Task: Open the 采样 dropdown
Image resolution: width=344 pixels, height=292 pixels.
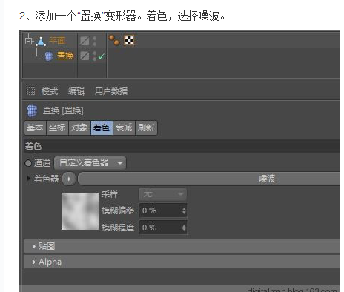Action: (162, 194)
